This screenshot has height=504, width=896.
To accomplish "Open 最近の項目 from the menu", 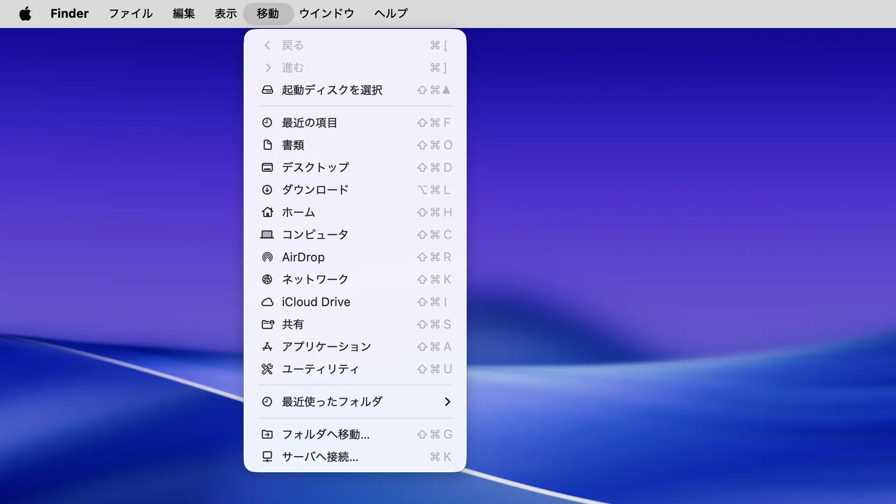I will click(x=309, y=123).
